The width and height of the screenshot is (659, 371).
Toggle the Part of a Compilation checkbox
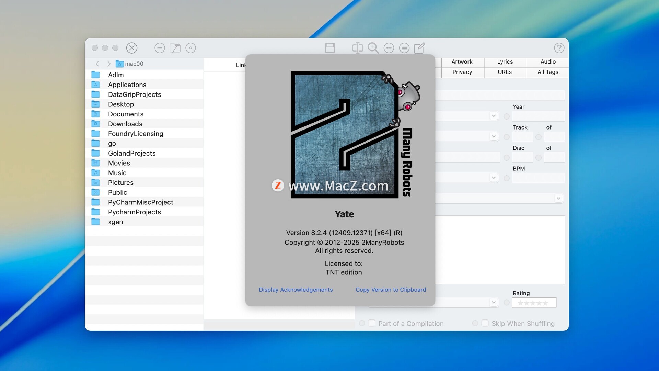tap(372, 323)
